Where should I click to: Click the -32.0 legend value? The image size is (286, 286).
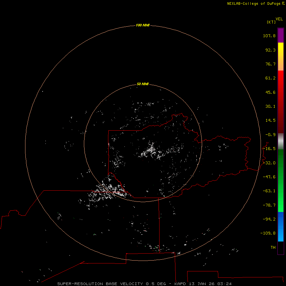(x=269, y=163)
